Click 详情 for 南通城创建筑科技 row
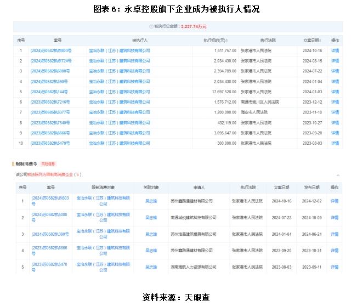Screen dimensions: 351x306 (335, 218)
